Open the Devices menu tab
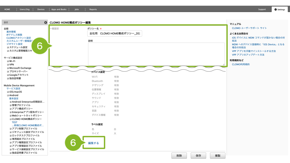Screen dimensions: 290x163 tap(41, 9)
